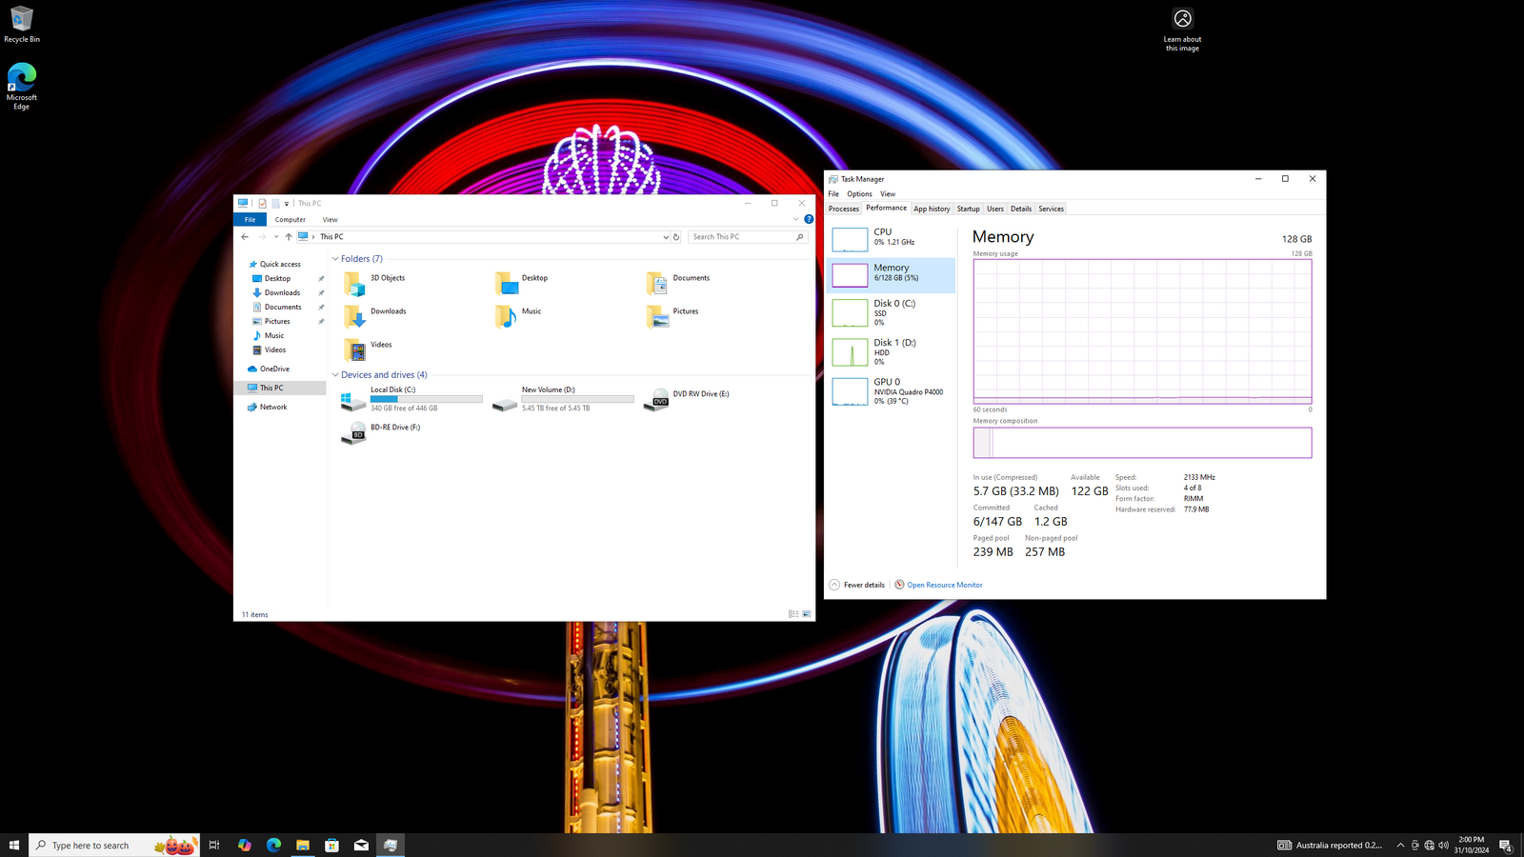Viewport: 1524px width, 857px height.
Task: Open the Options menu in Task Manager
Action: (x=859, y=194)
